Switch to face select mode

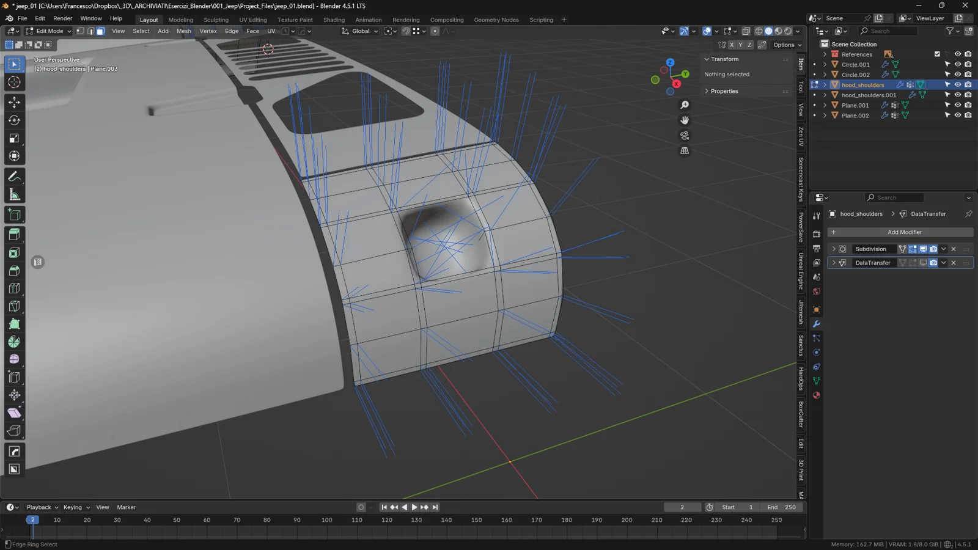(100, 31)
